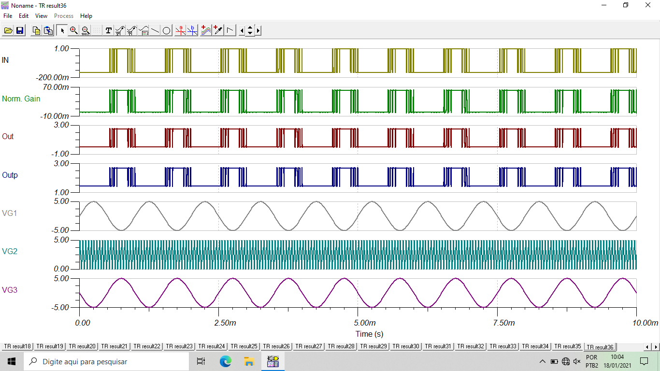The height and width of the screenshot is (371, 660).
Task: Switch to the TR result32 tab
Action: pyautogui.click(x=471, y=346)
